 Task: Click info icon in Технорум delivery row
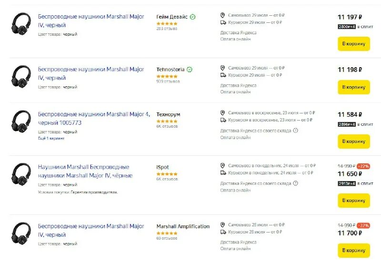click(295, 130)
